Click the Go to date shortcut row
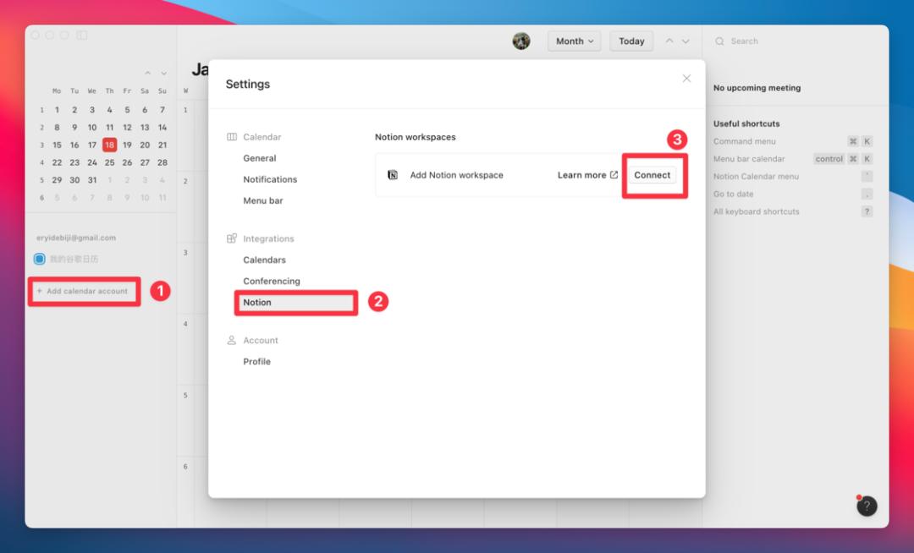 pyautogui.click(x=793, y=194)
